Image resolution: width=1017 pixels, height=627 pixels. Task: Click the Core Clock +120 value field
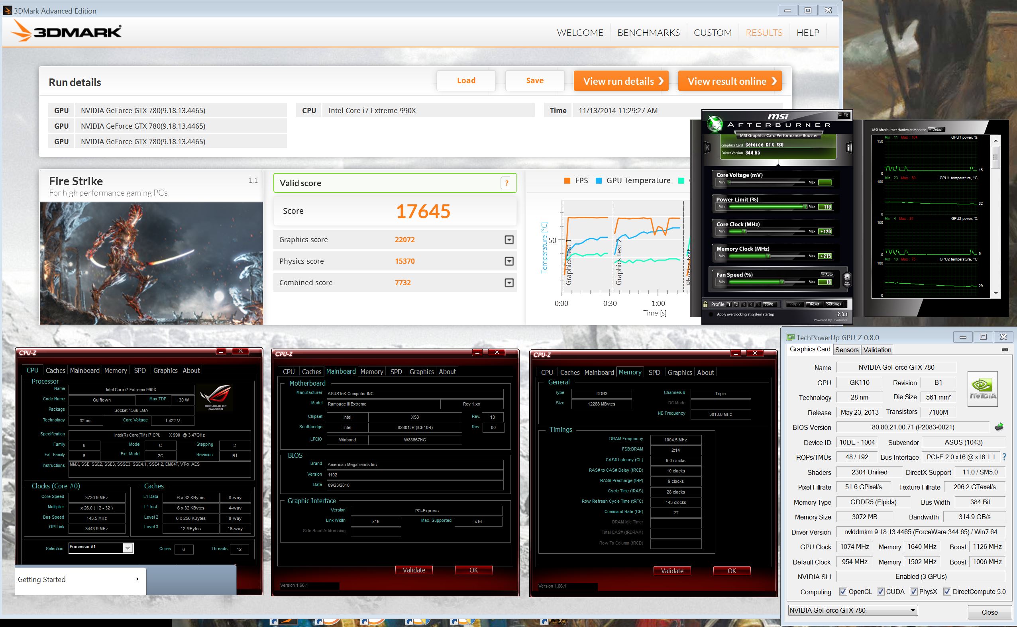[825, 231]
